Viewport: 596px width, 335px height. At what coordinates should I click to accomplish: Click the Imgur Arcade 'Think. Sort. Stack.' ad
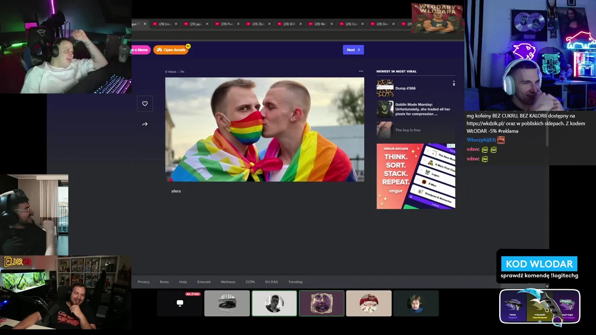(416, 176)
